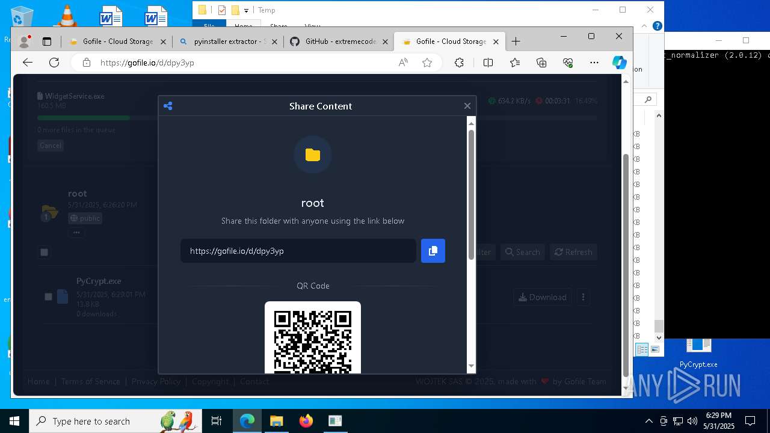This screenshot has height=433, width=770.
Task: Click the WidgetService.exe upload progress bar
Action: point(317,118)
